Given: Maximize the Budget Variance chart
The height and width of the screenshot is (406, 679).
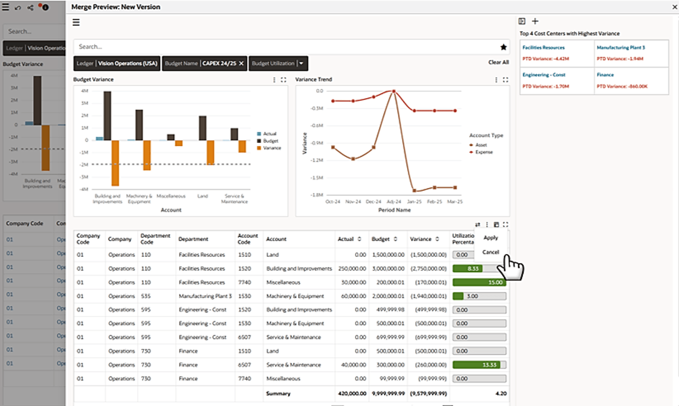Looking at the screenshot, I should point(283,80).
